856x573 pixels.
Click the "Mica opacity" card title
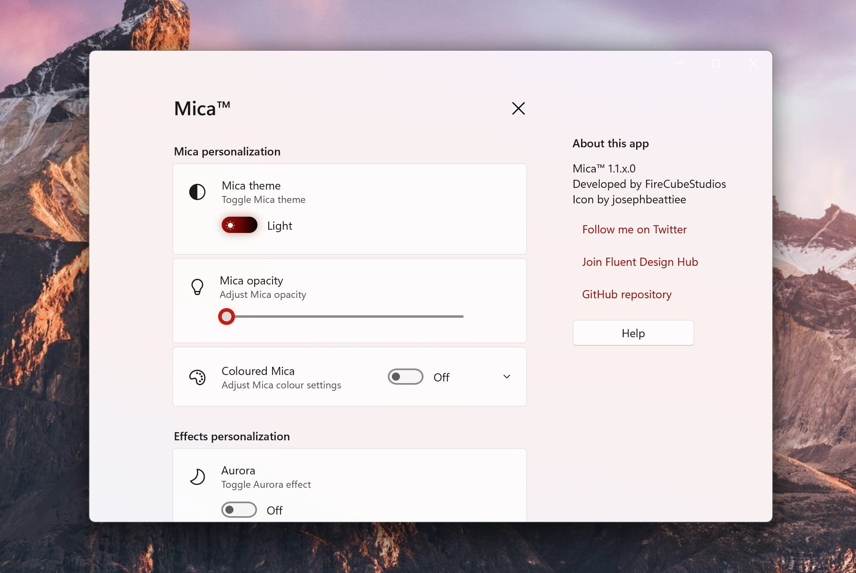[x=251, y=280]
